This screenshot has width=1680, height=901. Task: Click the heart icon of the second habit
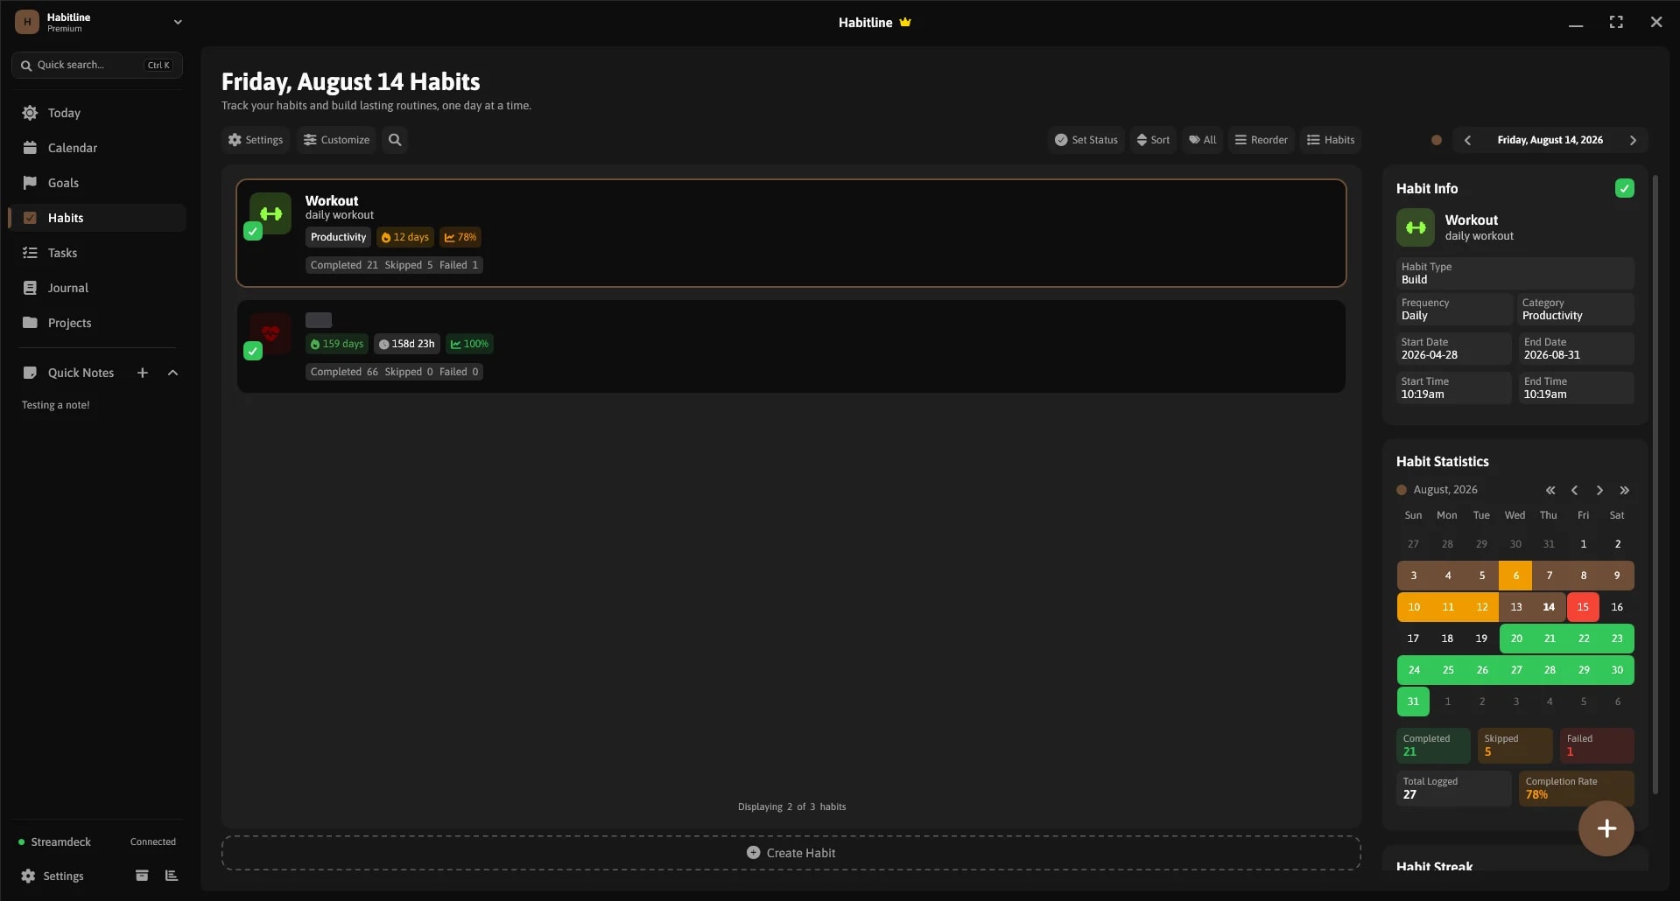[x=271, y=333]
